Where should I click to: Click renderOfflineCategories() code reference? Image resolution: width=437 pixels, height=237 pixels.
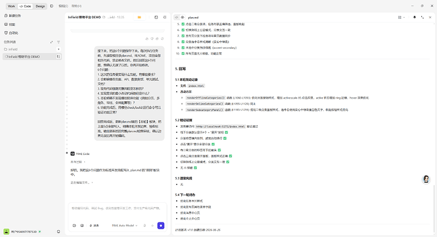(x=205, y=98)
